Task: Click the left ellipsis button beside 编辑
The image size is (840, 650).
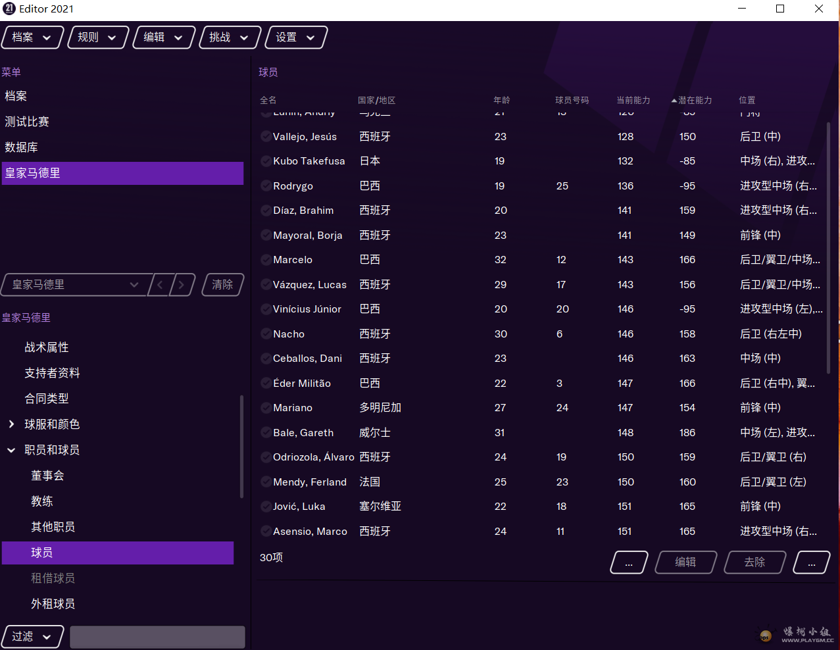Action: [x=629, y=562]
